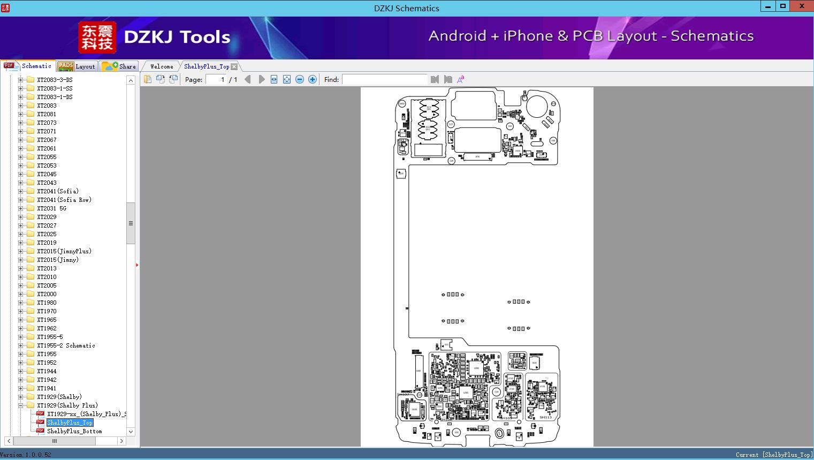814x460 pixels.
Task: Click the rotate counterclockwise page icon
Action: click(161, 79)
